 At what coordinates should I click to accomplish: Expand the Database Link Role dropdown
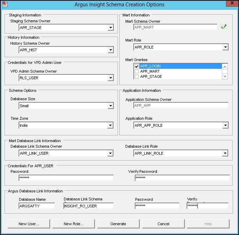tap(225, 153)
